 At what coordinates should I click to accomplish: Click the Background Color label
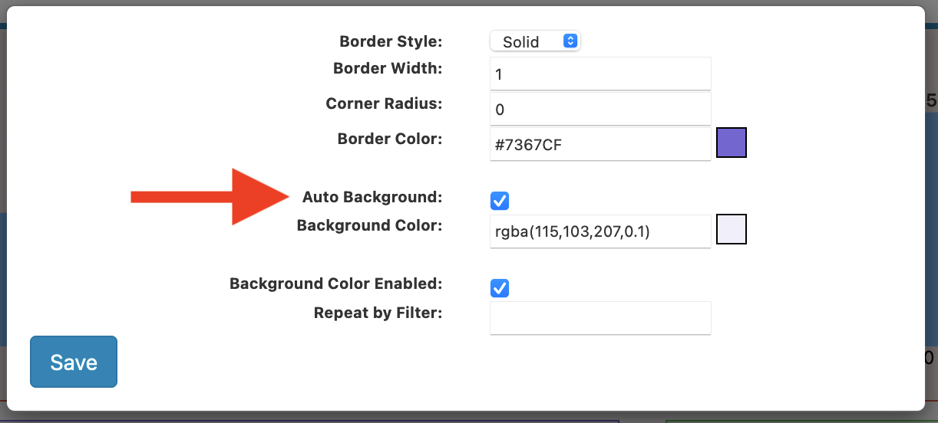coord(369,225)
